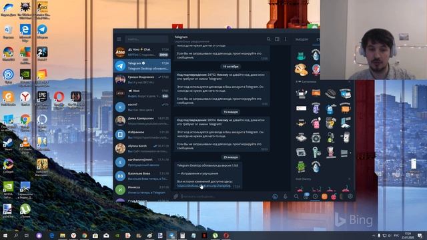Open the Васильев Вова chat
Image resolution: width=427 pixels, height=240 pixels.
[142, 176]
